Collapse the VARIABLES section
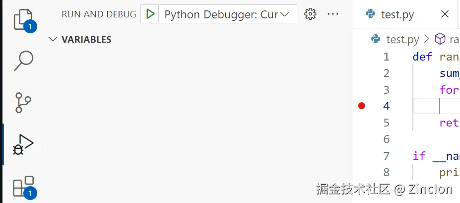The width and height of the screenshot is (460, 203). [x=53, y=39]
